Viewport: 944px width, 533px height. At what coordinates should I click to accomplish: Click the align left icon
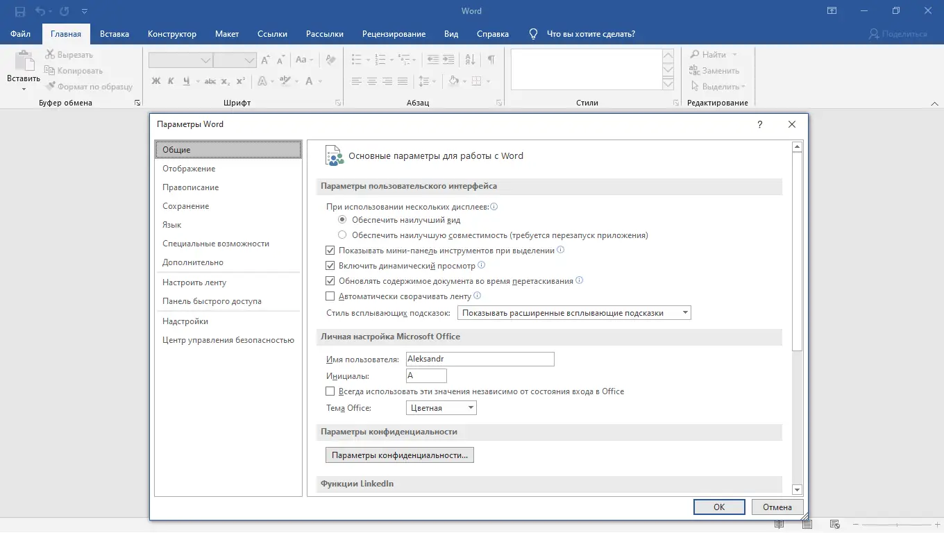coord(357,81)
